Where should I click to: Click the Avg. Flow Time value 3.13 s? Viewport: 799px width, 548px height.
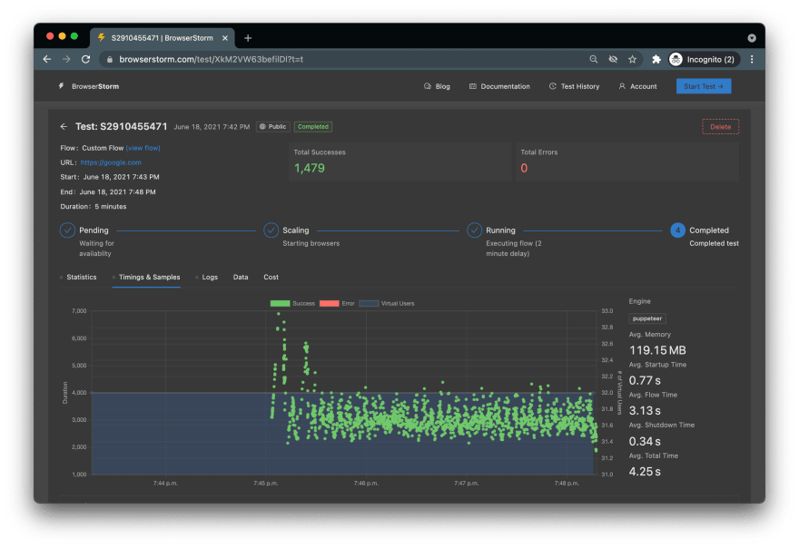tap(645, 410)
